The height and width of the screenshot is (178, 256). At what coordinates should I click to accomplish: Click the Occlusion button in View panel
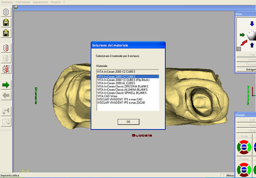coord(246,65)
